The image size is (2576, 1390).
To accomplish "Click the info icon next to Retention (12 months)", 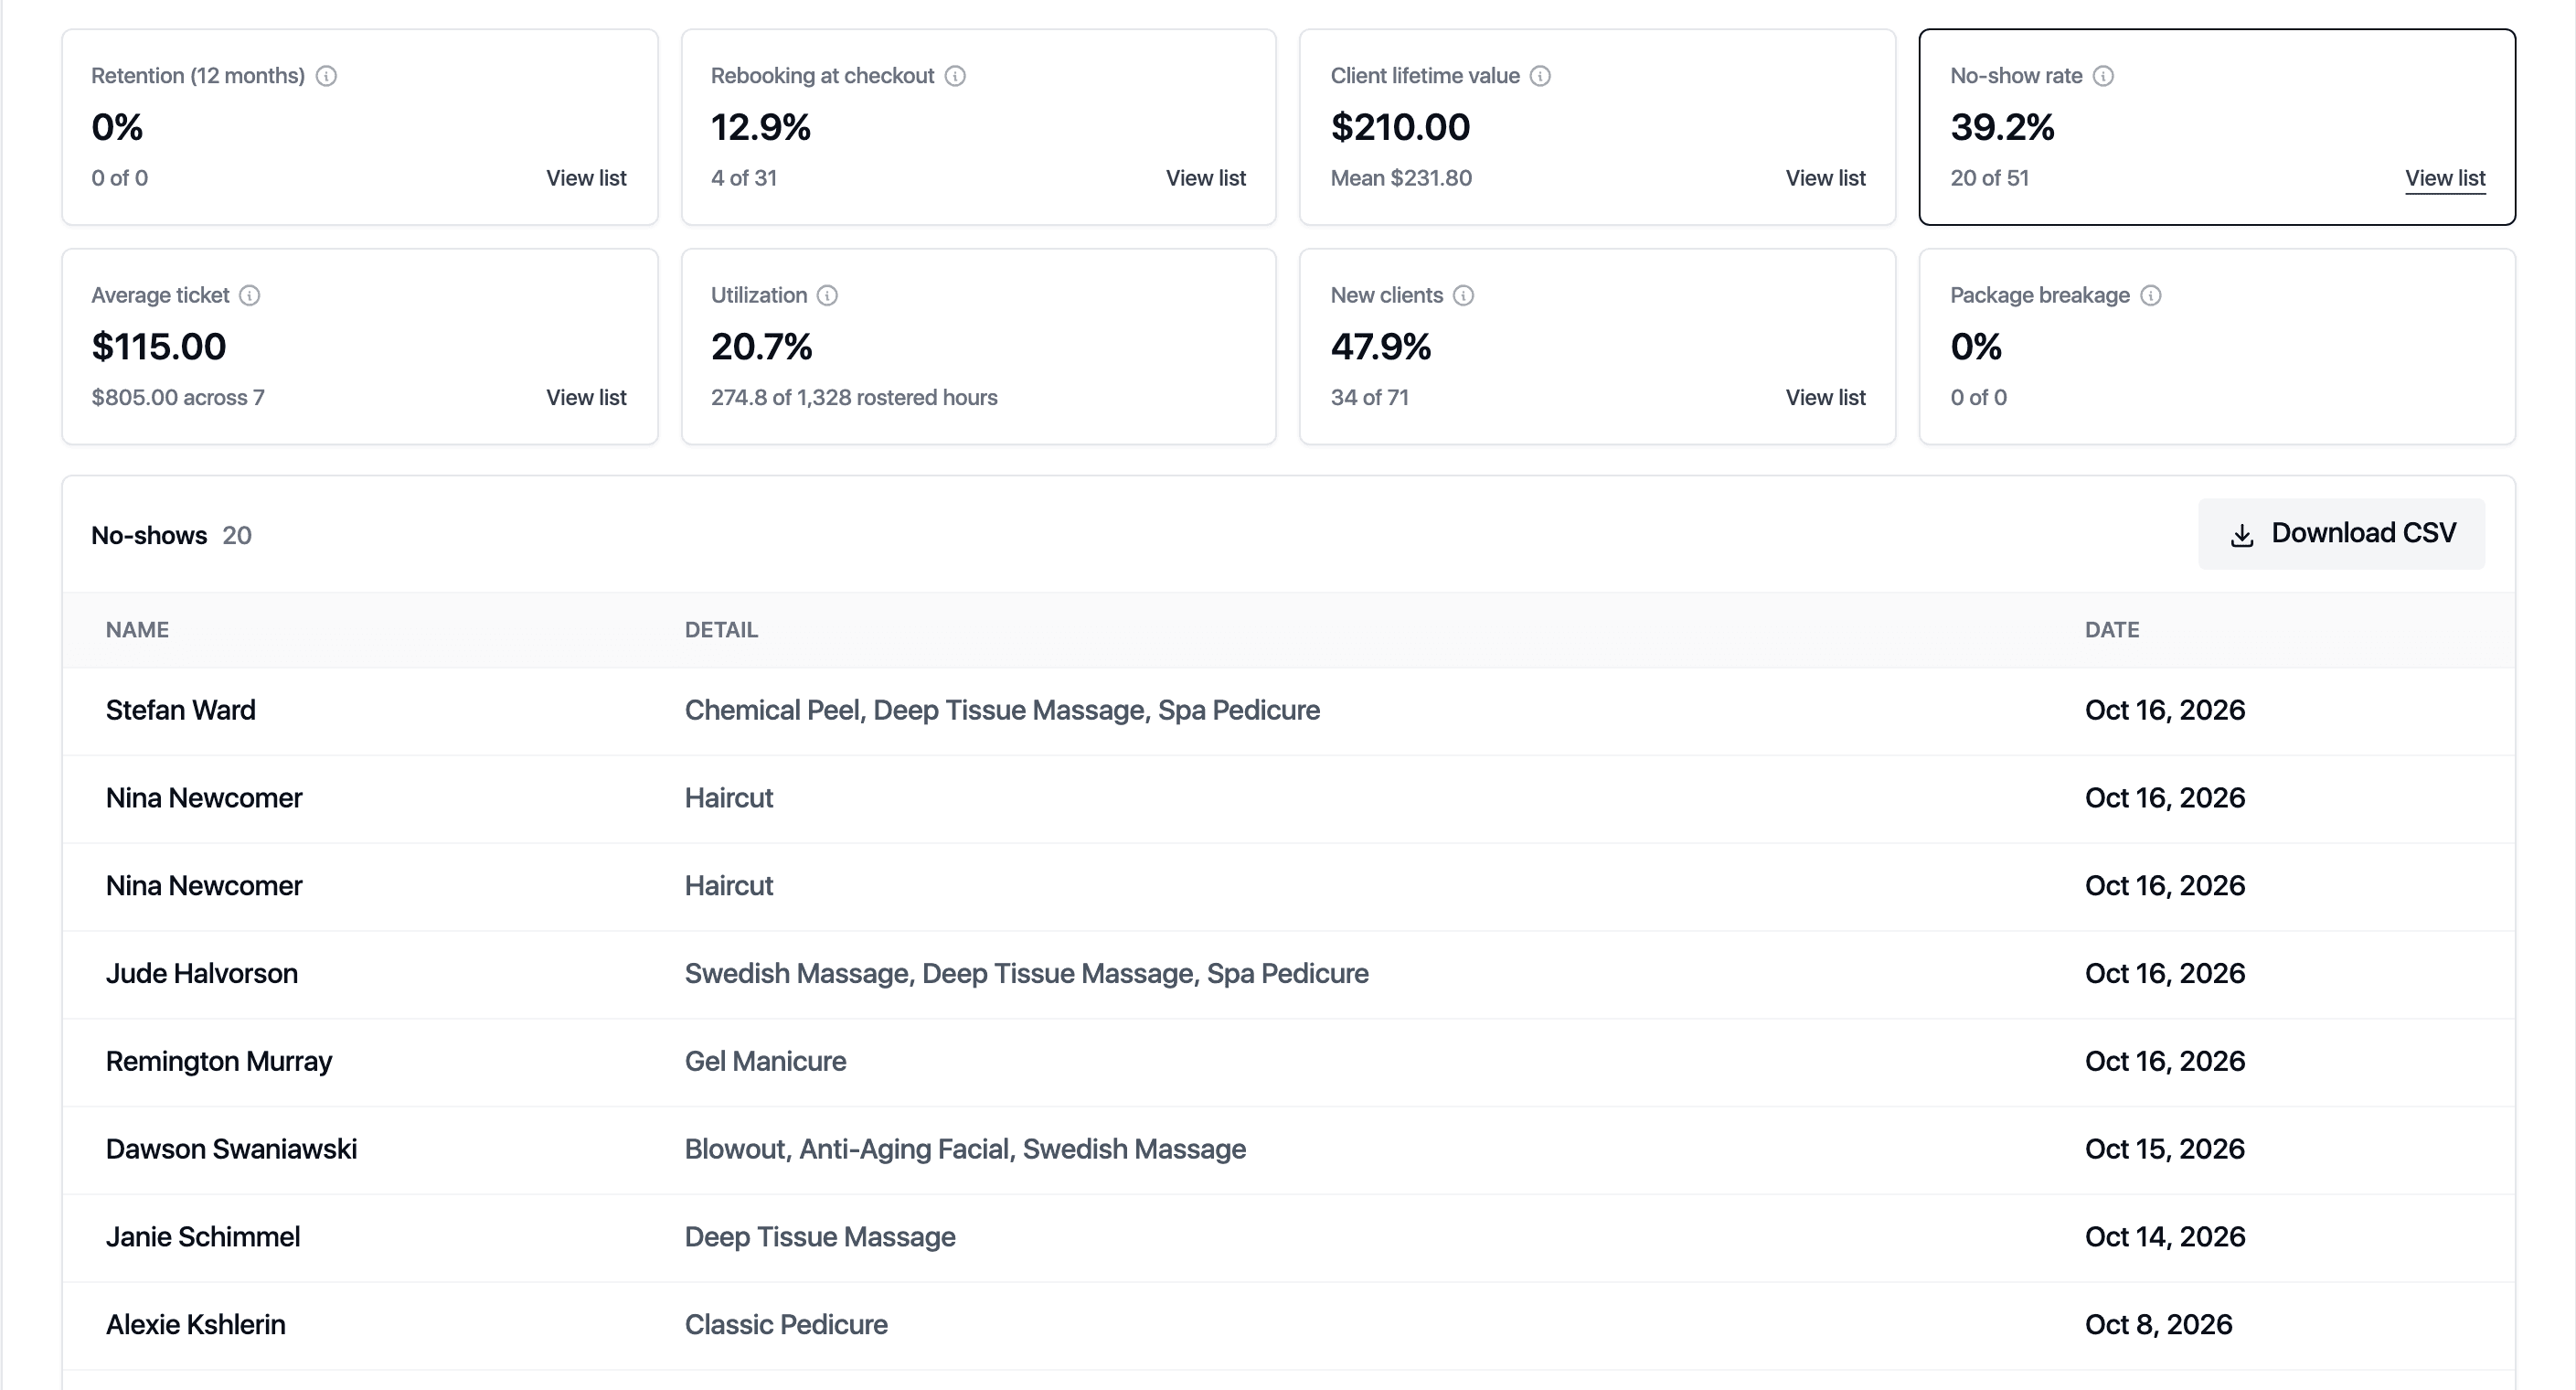I will pos(326,76).
